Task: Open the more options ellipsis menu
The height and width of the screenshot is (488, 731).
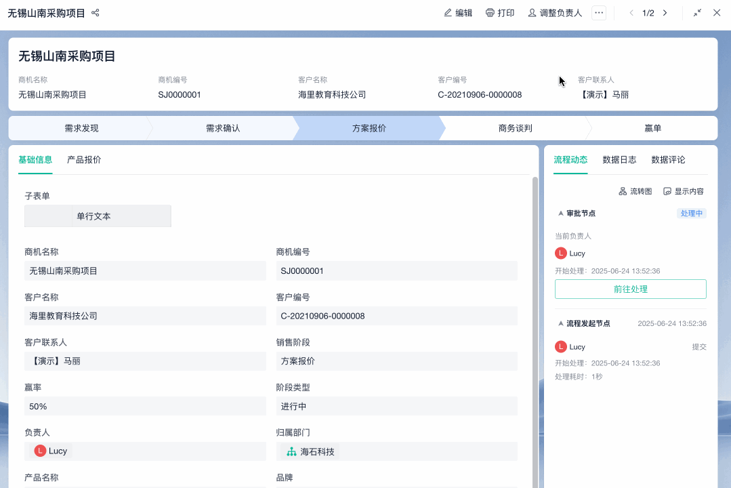Action: [599, 13]
